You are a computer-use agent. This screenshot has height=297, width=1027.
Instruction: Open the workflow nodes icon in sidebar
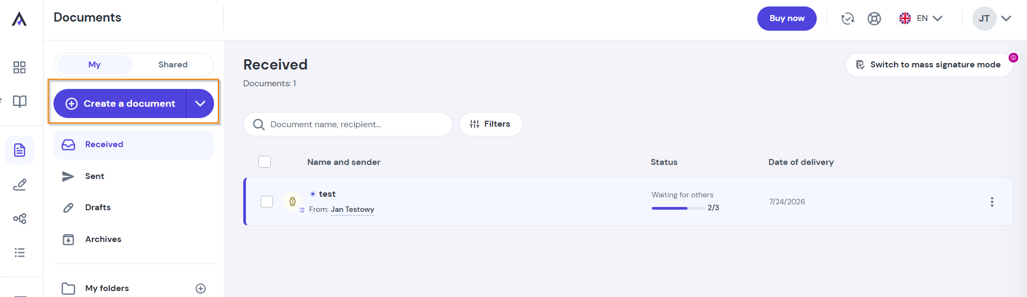[19, 218]
